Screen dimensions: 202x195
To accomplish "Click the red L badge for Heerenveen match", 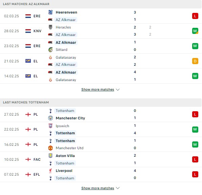I will [x=195, y=16].
